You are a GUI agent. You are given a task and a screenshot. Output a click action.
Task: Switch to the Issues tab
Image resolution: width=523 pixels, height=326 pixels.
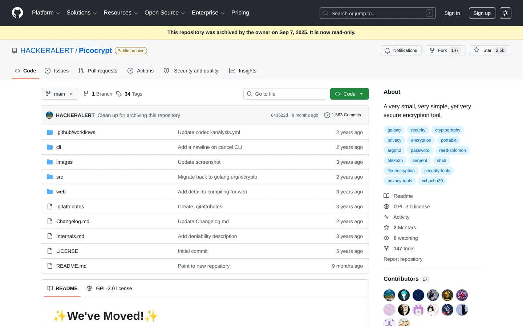[x=57, y=71]
